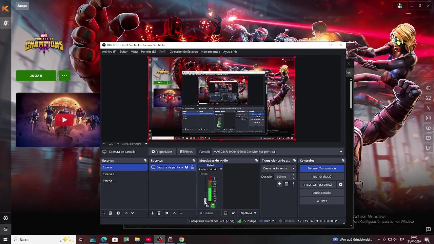Viewport: 434px width, 244px height.
Task: Open scene filters icon in Escenas toolbar
Action: [118, 213]
